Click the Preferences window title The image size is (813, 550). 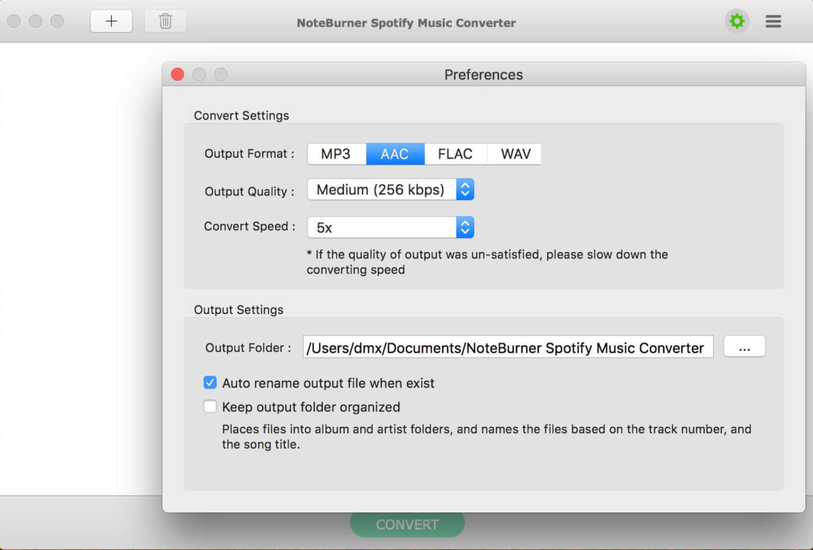pyautogui.click(x=484, y=75)
